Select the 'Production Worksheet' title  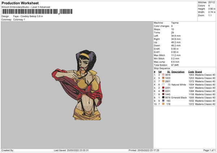[20, 3]
